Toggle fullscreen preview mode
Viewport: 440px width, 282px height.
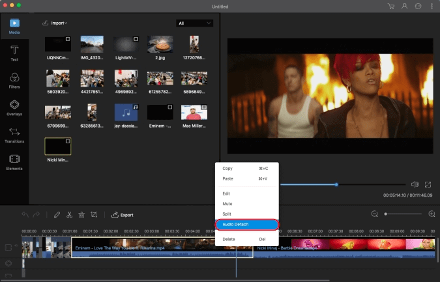click(428, 185)
